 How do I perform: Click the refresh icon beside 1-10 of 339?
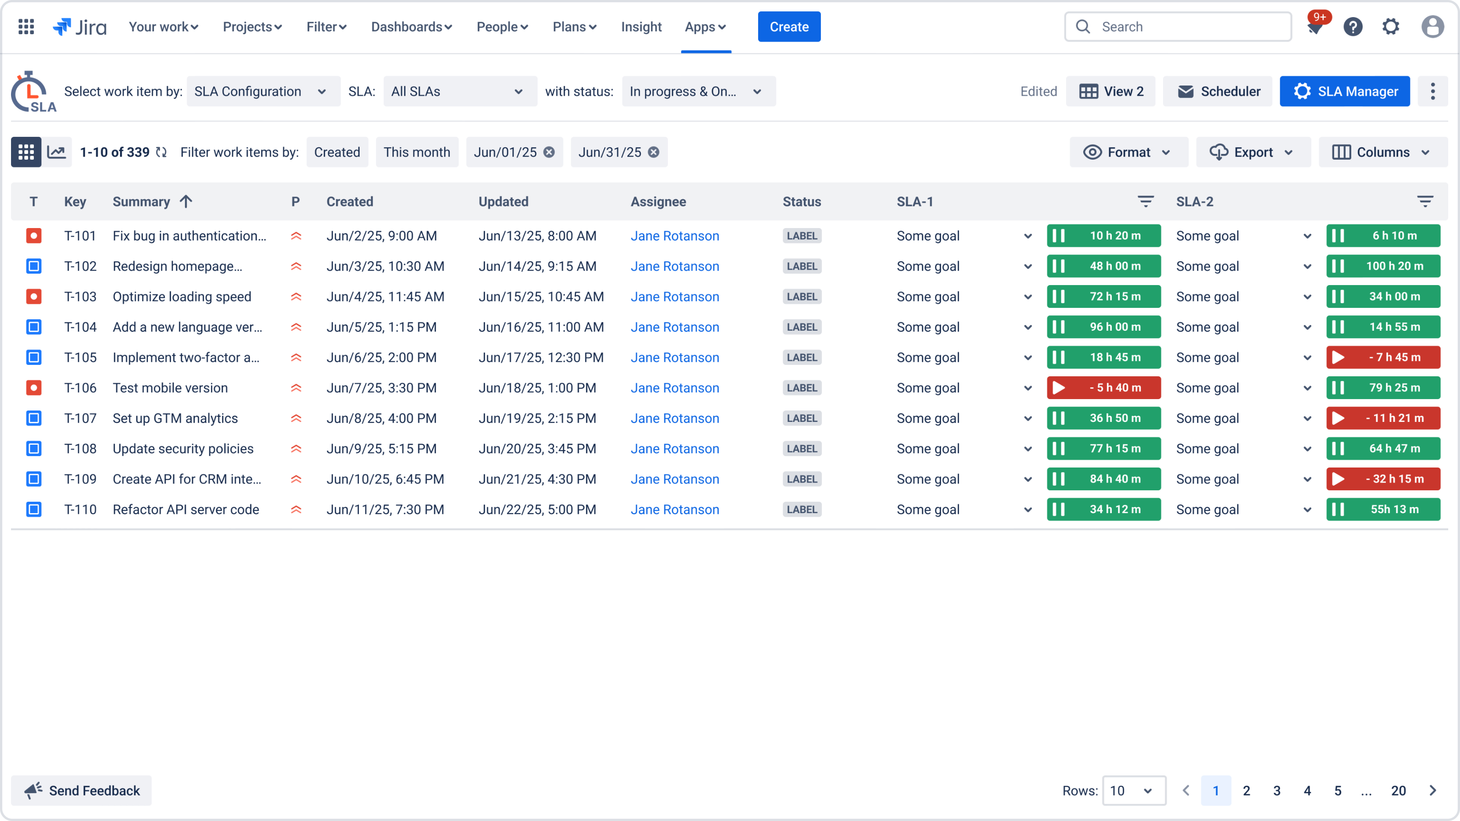tap(162, 152)
